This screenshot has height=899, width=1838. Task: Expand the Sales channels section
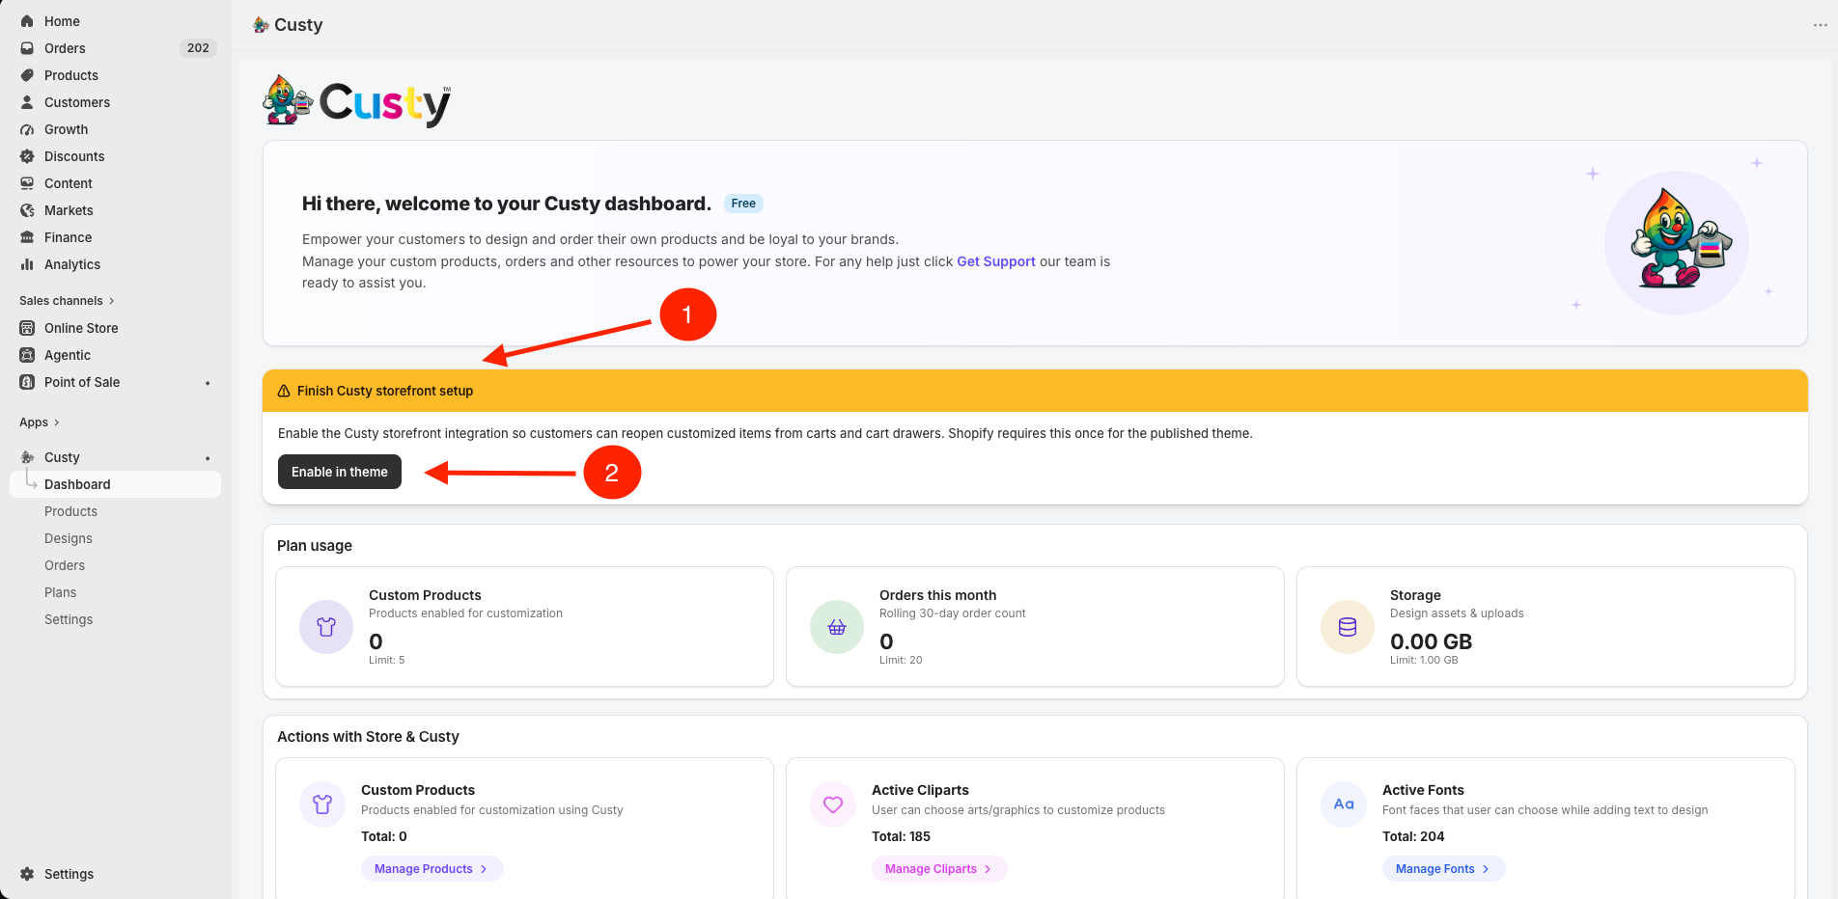click(x=67, y=301)
